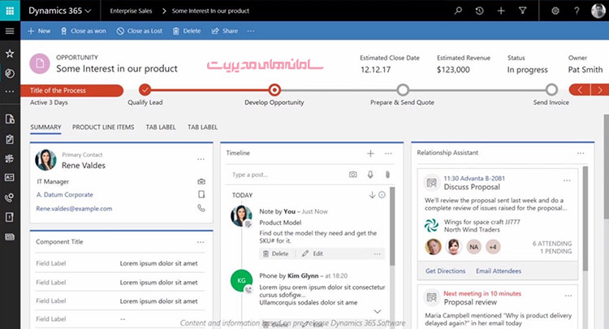The height and width of the screenshot is (329, 609).
Task: Open phone calls icon in sidebar
Action: coord(10,197)
